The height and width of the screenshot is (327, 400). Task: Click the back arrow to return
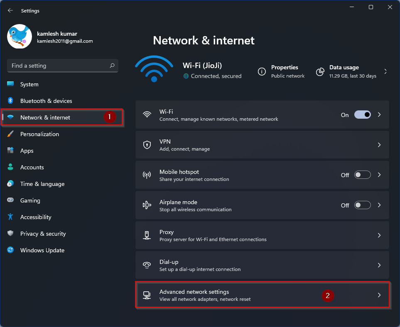click(x=10, y=10)
